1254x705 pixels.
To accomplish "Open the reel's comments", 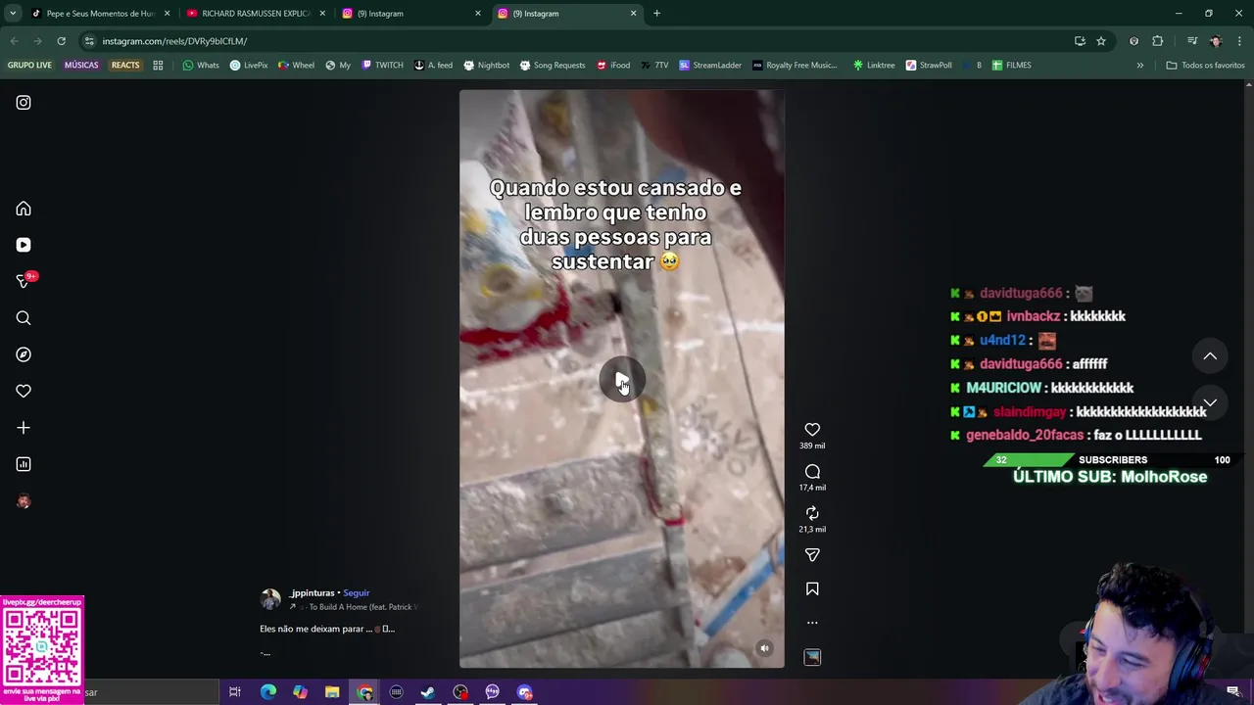I will pyautogui.click(x=812, y=472).
